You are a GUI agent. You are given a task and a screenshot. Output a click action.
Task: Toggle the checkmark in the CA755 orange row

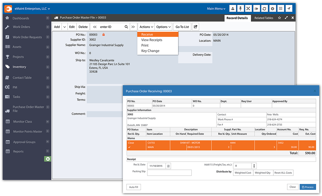[x=129, y=147]
